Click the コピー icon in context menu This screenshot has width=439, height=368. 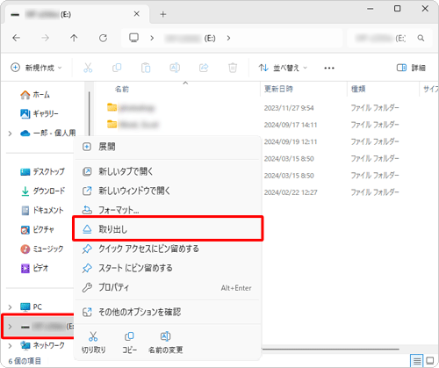(x=129, y=336)
